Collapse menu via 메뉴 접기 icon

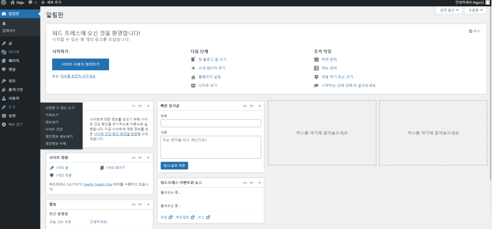(x=4, y=125)
